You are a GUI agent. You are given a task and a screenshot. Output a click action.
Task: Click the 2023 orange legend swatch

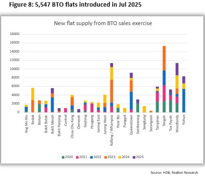(x=106, y=157)
